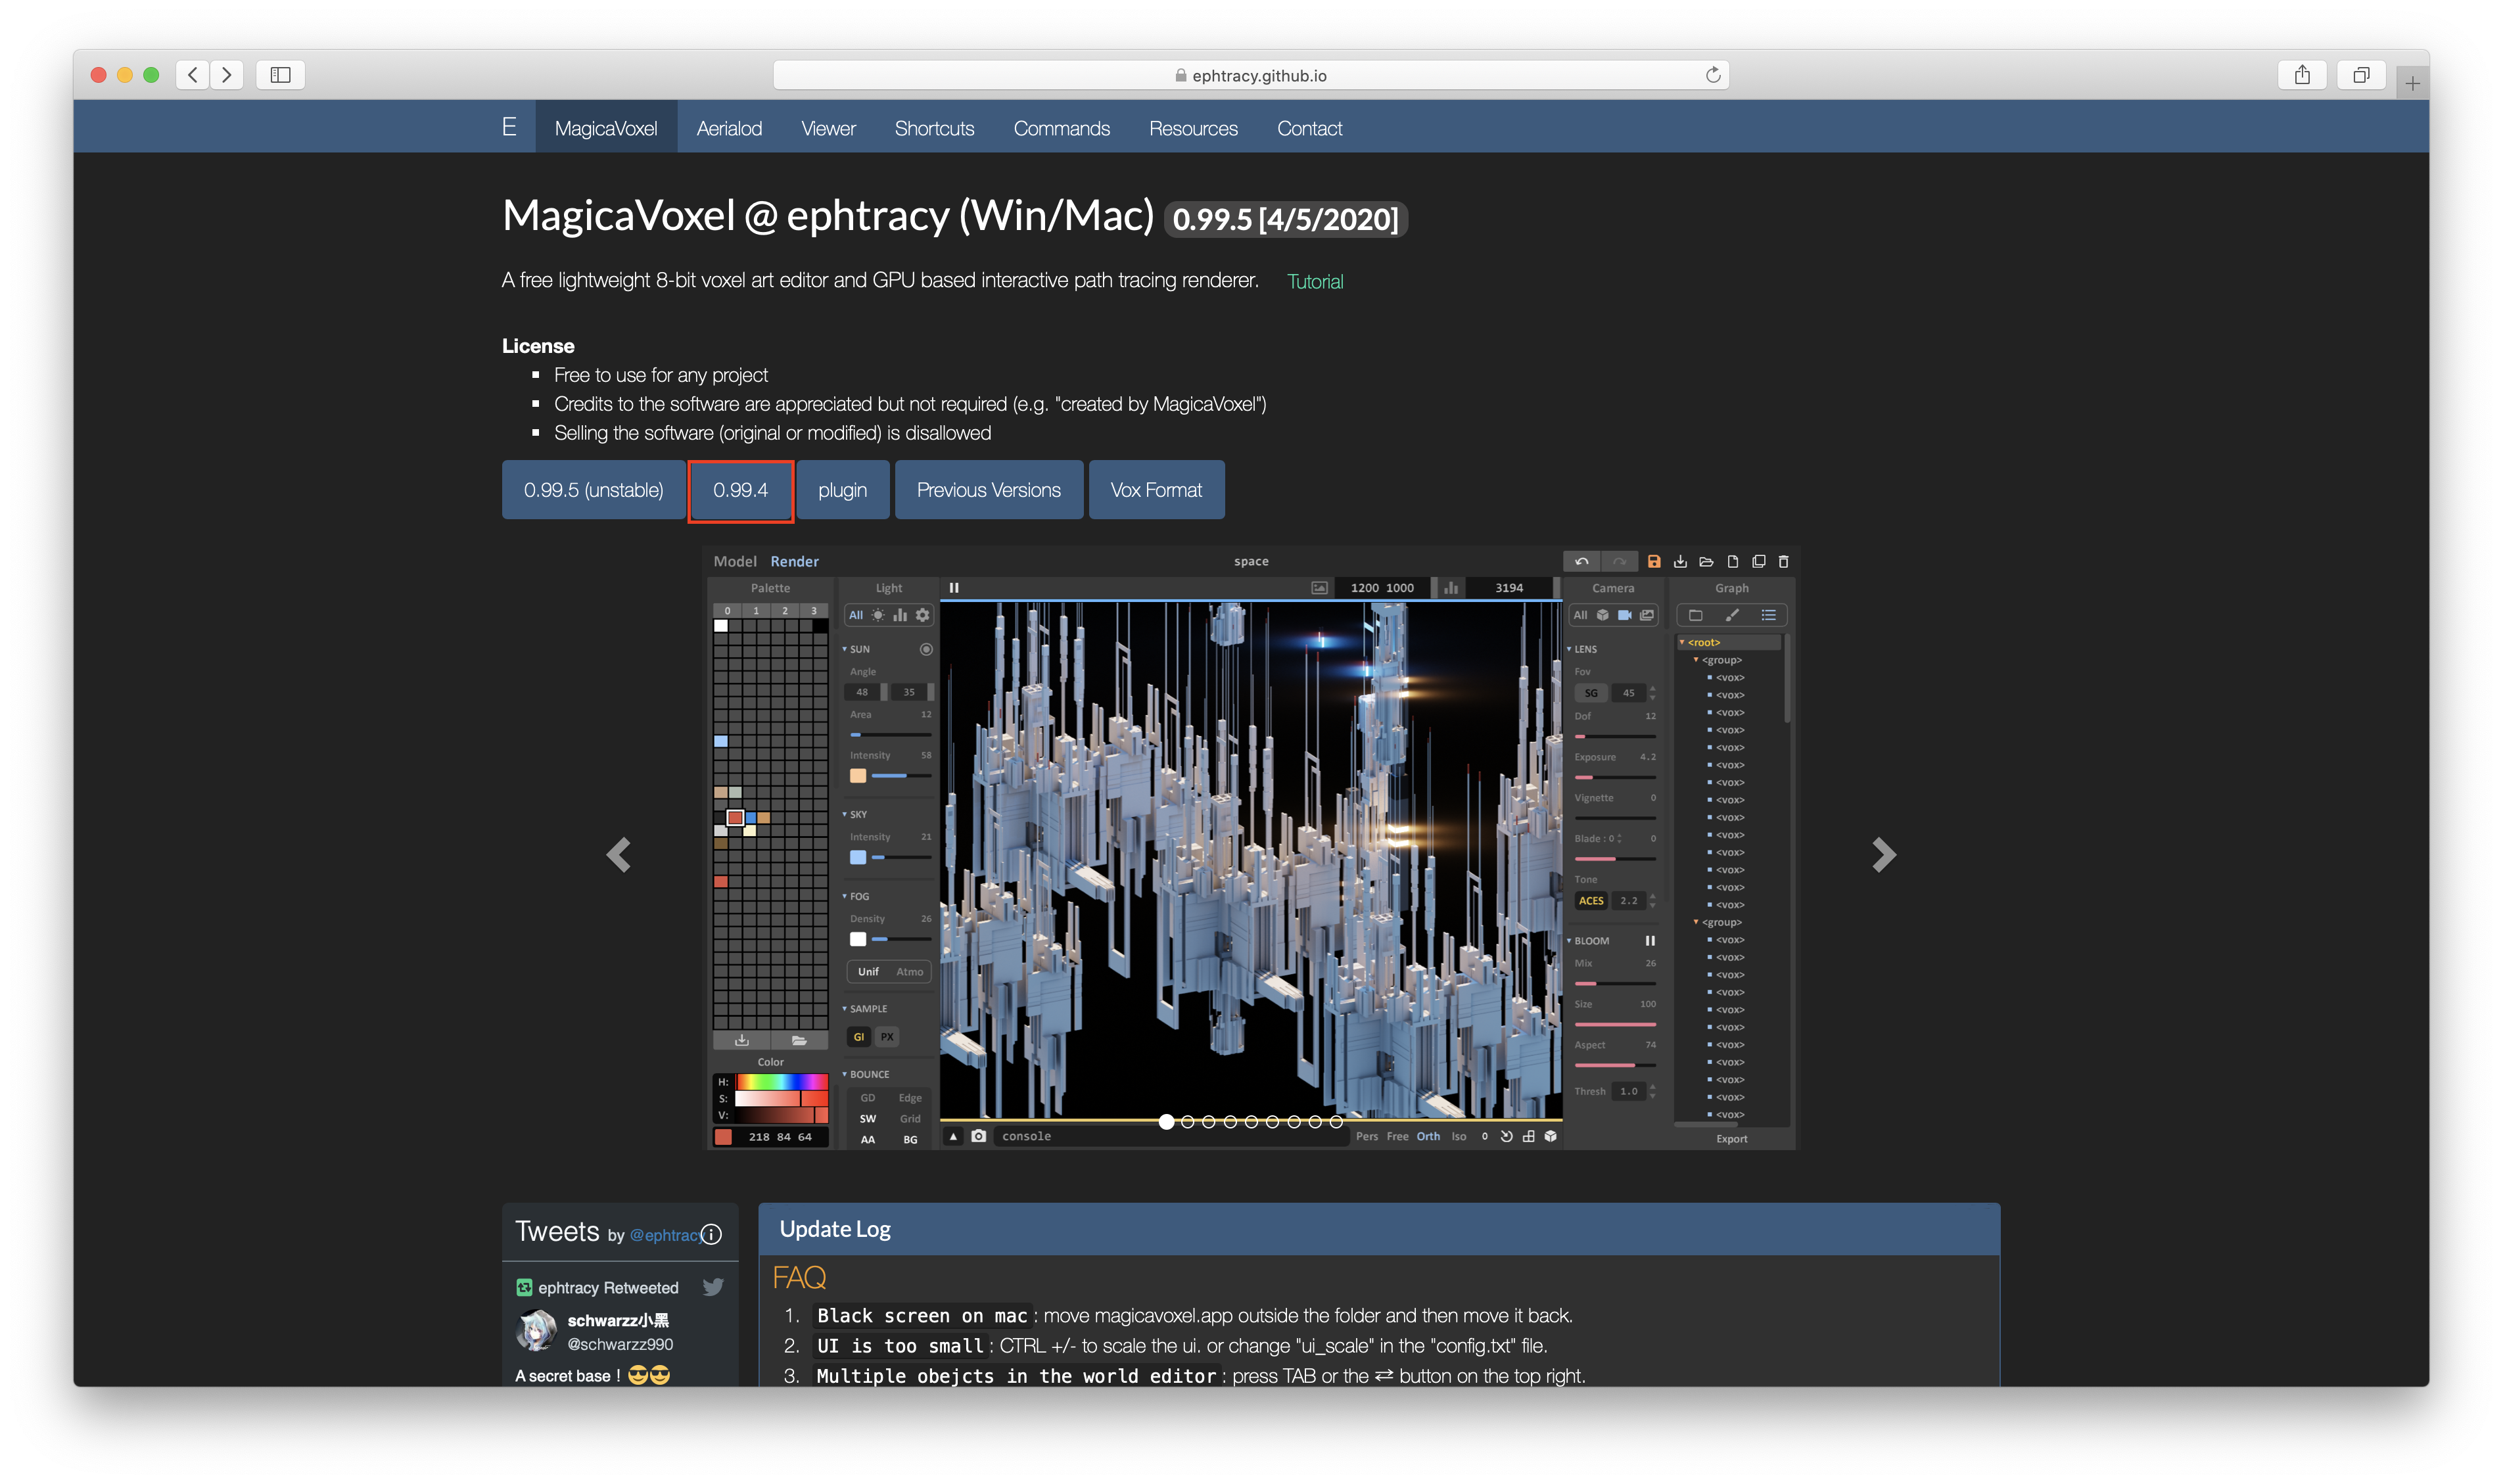
Task: Show the Safari sidebar
Action: point(280,75)
